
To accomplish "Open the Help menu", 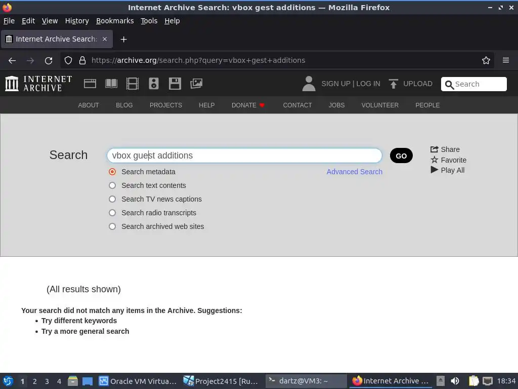I will (x=172, y=21).
